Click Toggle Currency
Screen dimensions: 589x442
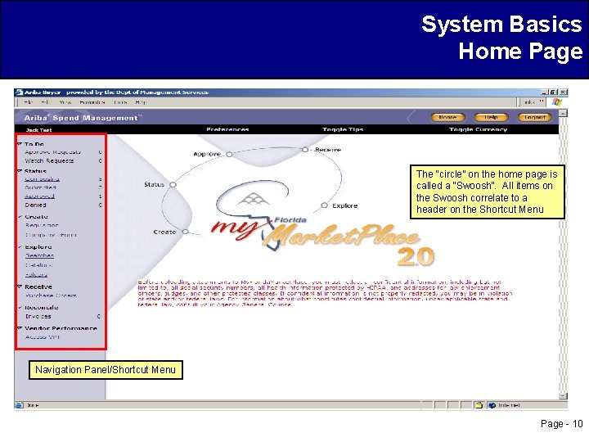479,129
